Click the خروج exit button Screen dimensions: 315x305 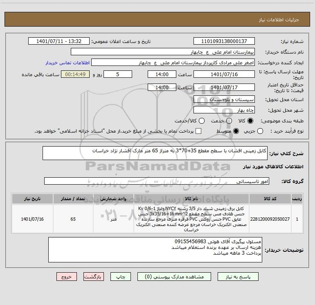click(67, 277)
